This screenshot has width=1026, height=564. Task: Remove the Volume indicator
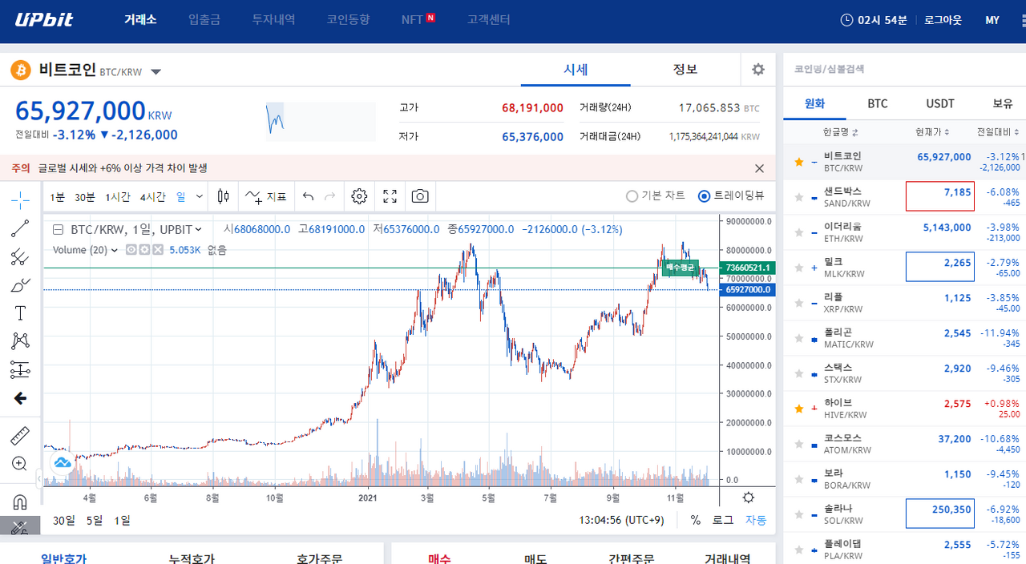(158, 250)
